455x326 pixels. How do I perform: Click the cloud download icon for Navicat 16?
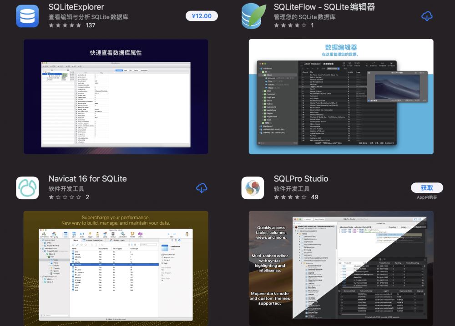point(202,187)
